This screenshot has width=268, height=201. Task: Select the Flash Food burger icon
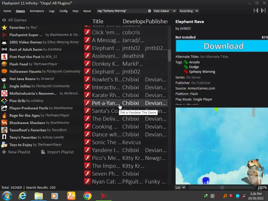point(4,64)
